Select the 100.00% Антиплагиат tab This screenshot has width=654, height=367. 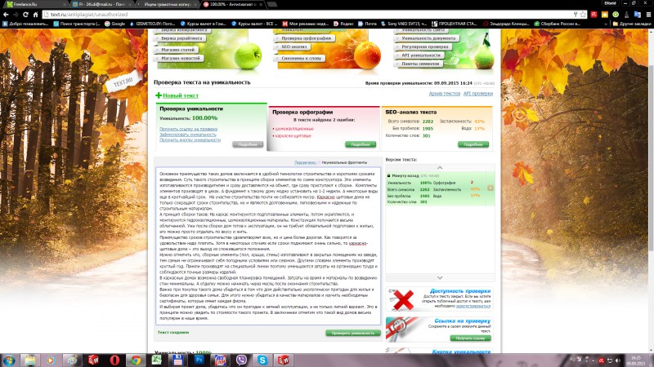pyautogui.click(x=233, y=4)
